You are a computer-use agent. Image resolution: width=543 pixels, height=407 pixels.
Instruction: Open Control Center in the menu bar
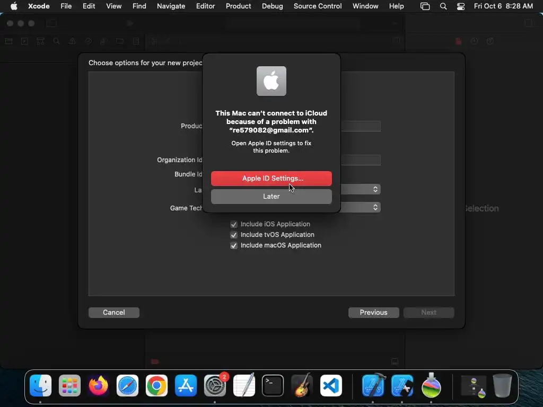tap(461, 6)
